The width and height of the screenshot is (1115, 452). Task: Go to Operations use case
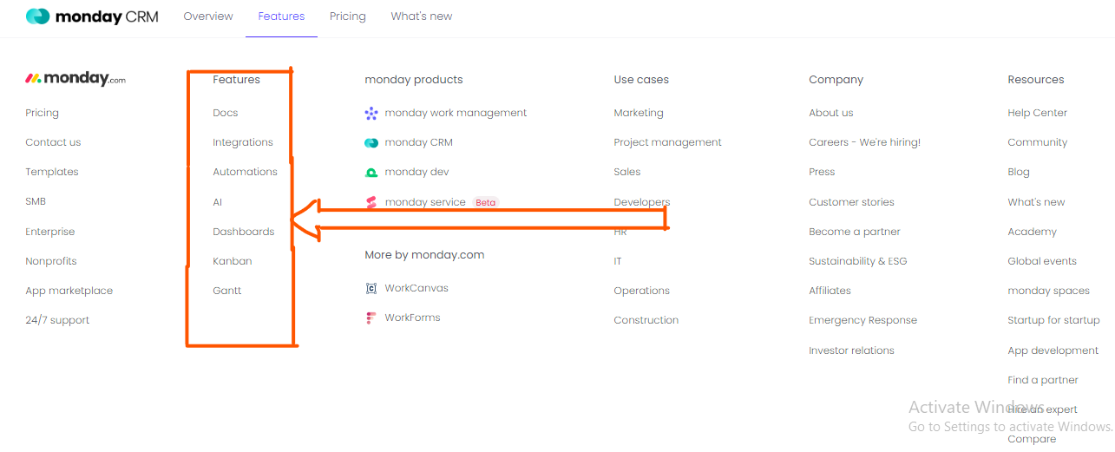coord(642,291)
